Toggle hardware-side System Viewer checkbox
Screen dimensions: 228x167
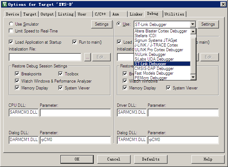(x=168, y=88)
